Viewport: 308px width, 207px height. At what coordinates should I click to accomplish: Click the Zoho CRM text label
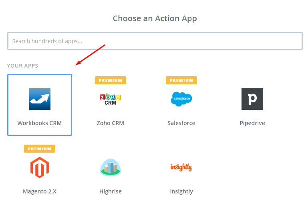coord(111,123)
